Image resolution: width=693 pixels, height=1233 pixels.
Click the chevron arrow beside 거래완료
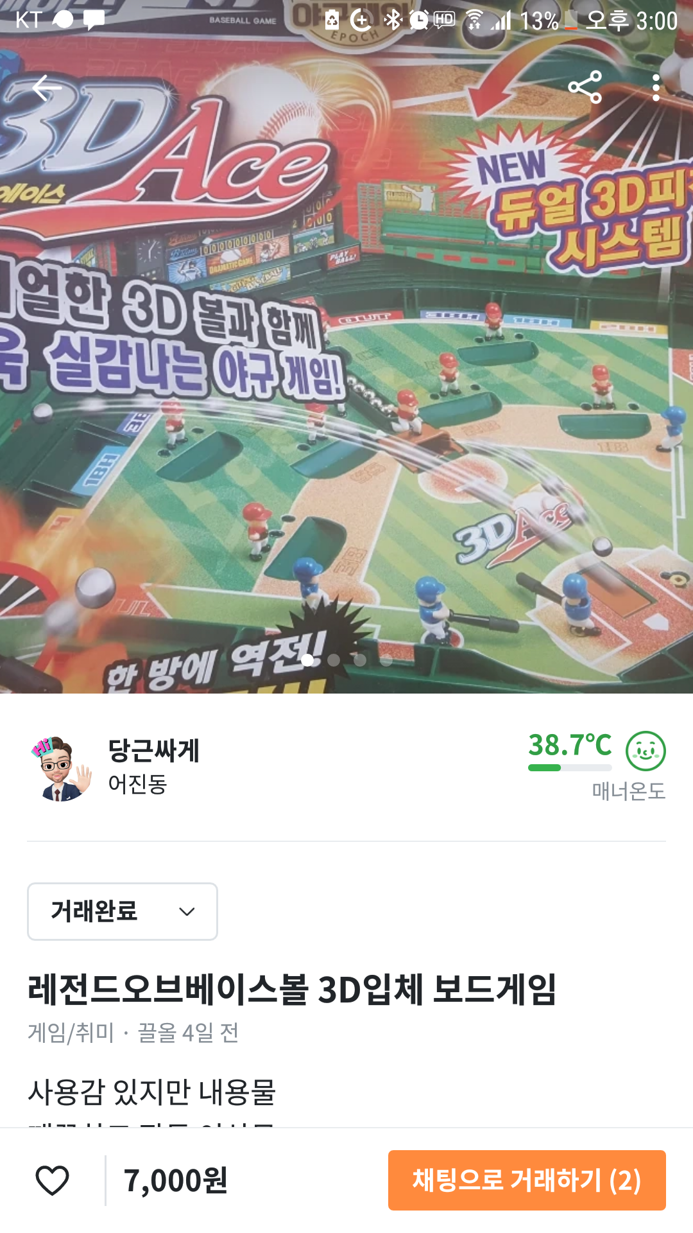click(187, 912)
